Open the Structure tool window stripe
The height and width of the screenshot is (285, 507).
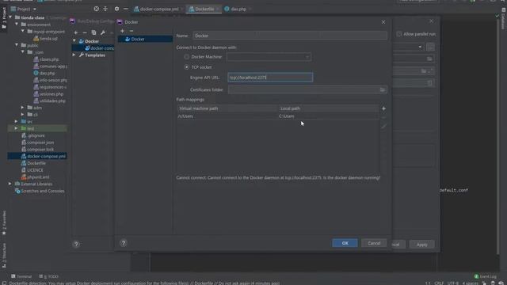tap(4, 255)
